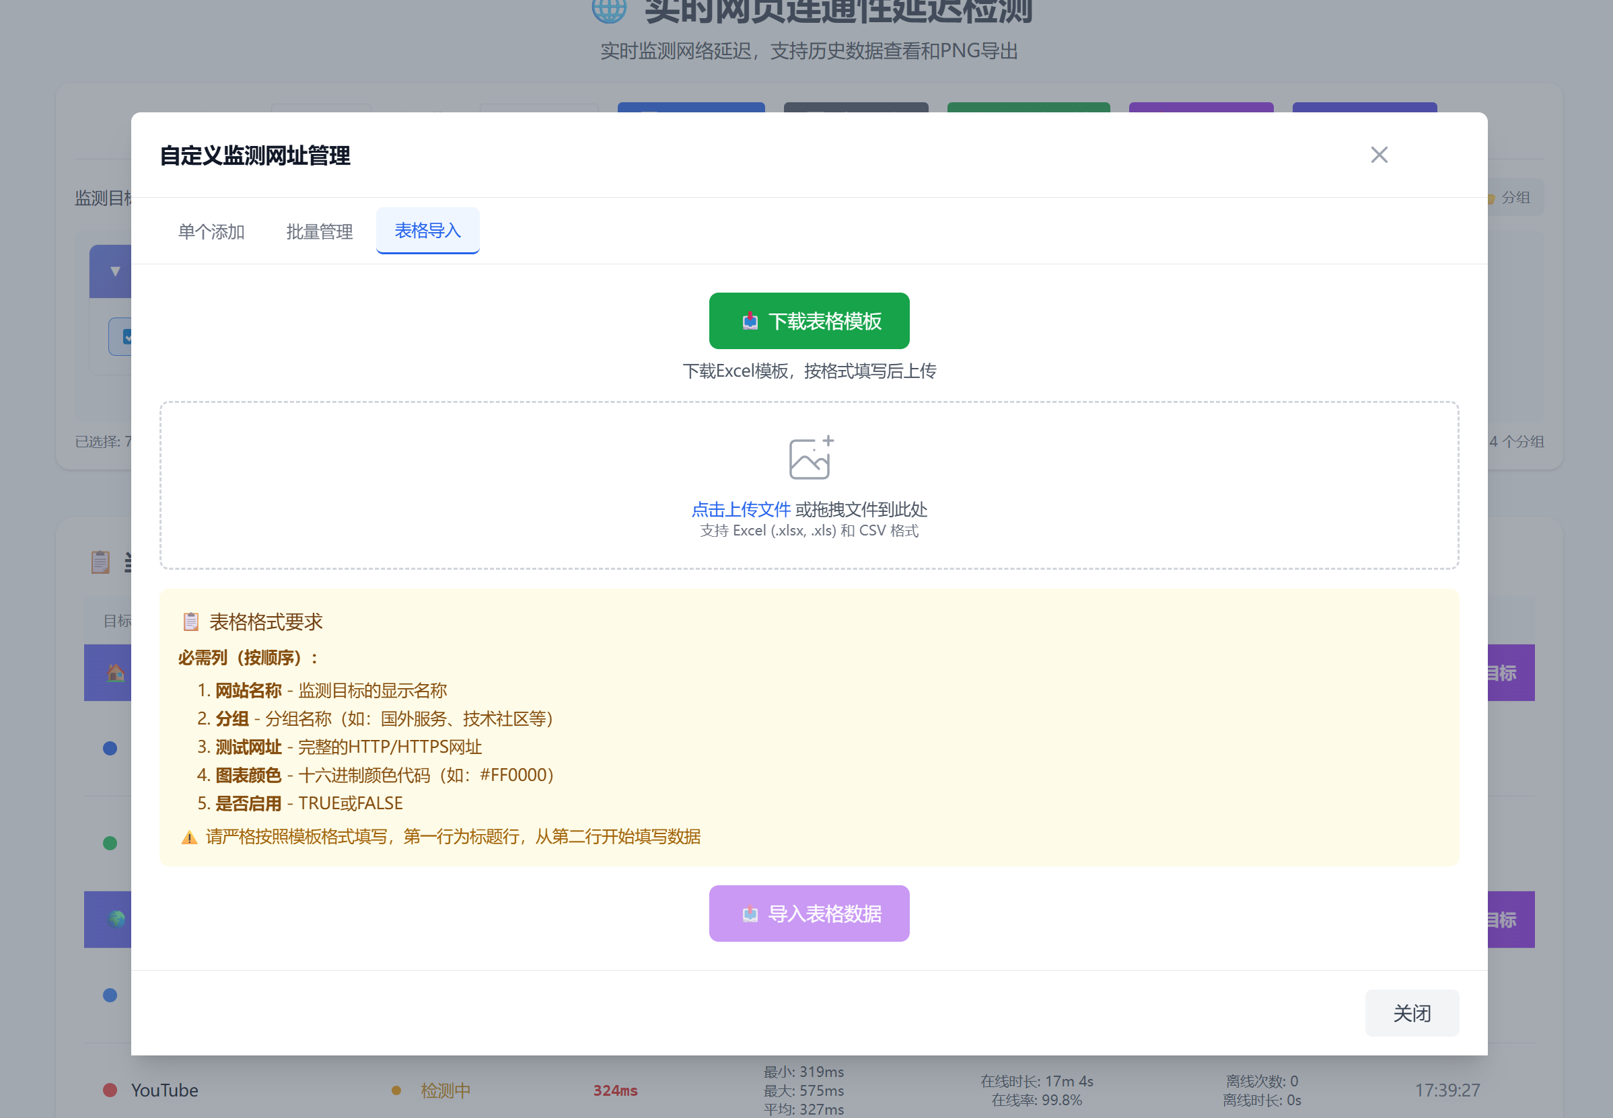Click the orange 检测中 status dot
1613x1118 pixels.
pyautogui.click(x=396, y=1090)
